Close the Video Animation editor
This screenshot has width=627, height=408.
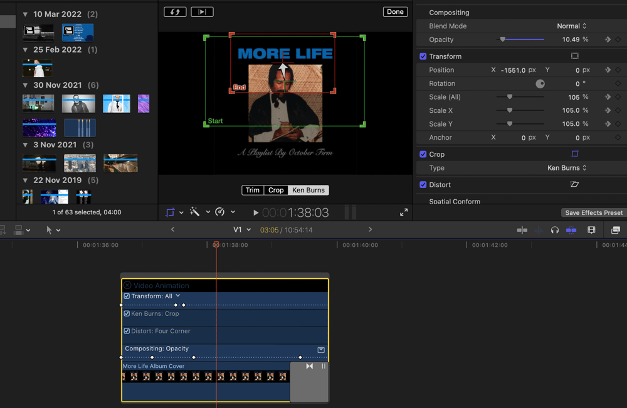coord(127,285)
